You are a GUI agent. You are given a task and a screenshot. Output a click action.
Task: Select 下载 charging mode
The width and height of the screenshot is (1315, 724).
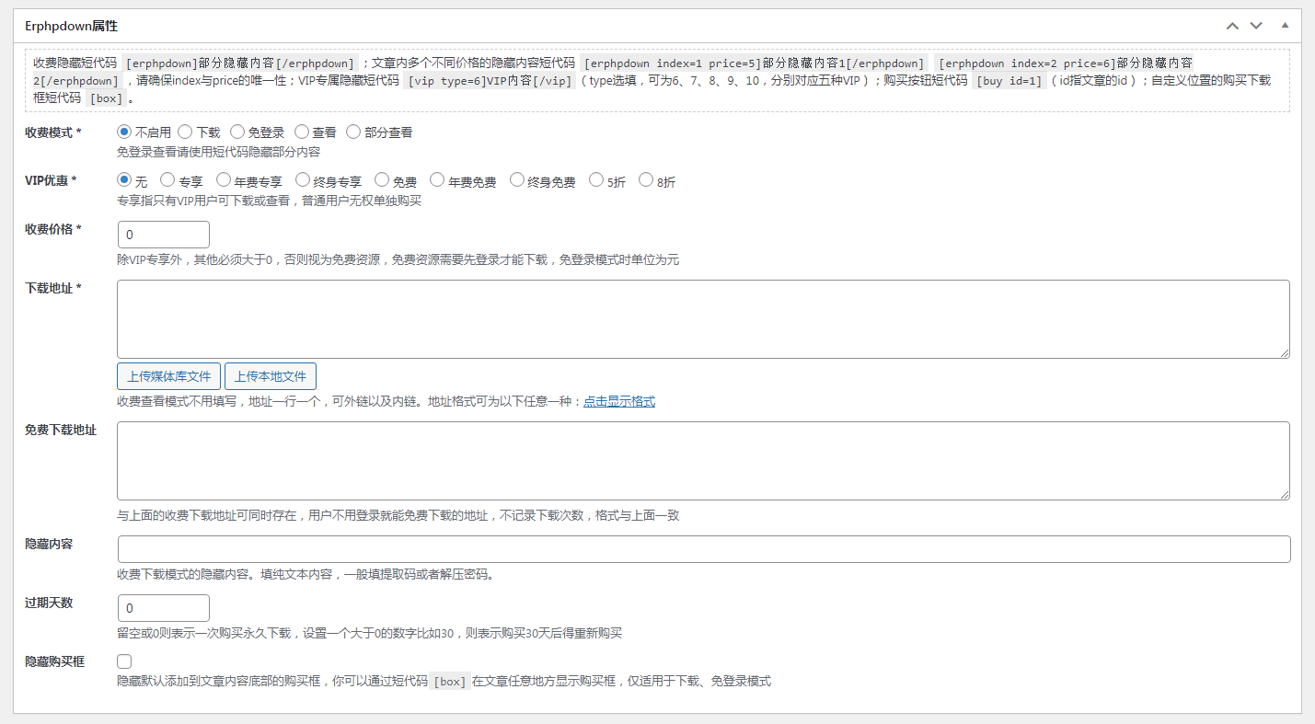click(x=185, y=132)
